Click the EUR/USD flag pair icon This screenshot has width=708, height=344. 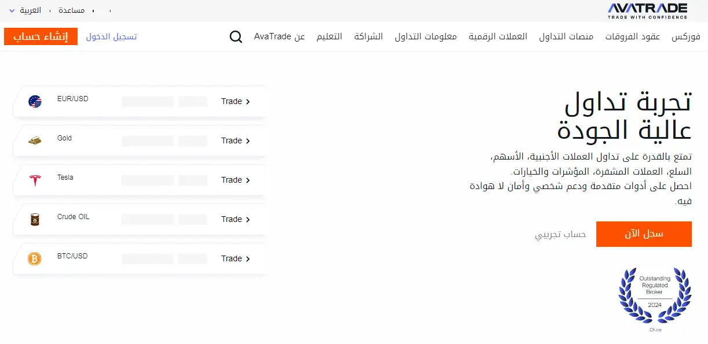coord(35,101)
